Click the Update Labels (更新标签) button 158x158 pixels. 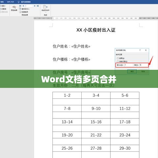pos(4,12)
